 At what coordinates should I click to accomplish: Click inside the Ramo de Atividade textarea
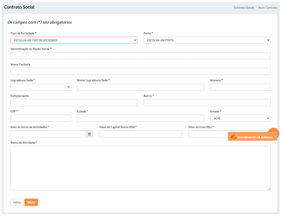pyautogui.click(x=140, y=168)
